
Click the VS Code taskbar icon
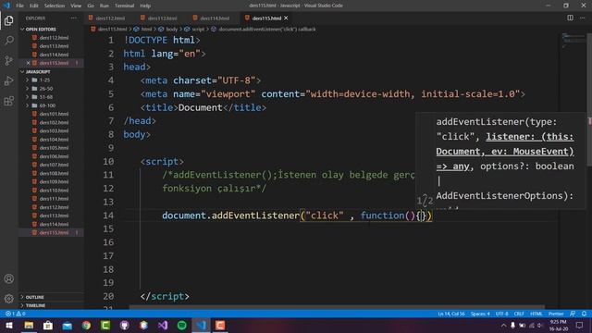point(201,325)
